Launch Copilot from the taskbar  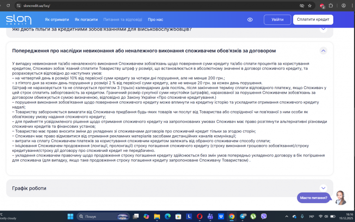tap(147, 216)
